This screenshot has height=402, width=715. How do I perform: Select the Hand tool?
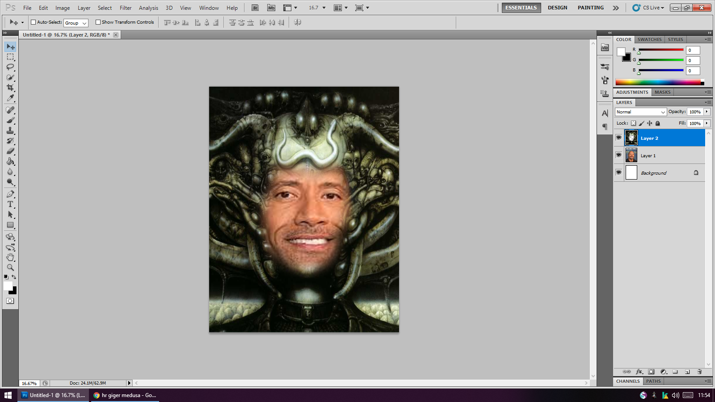[10, 257]
